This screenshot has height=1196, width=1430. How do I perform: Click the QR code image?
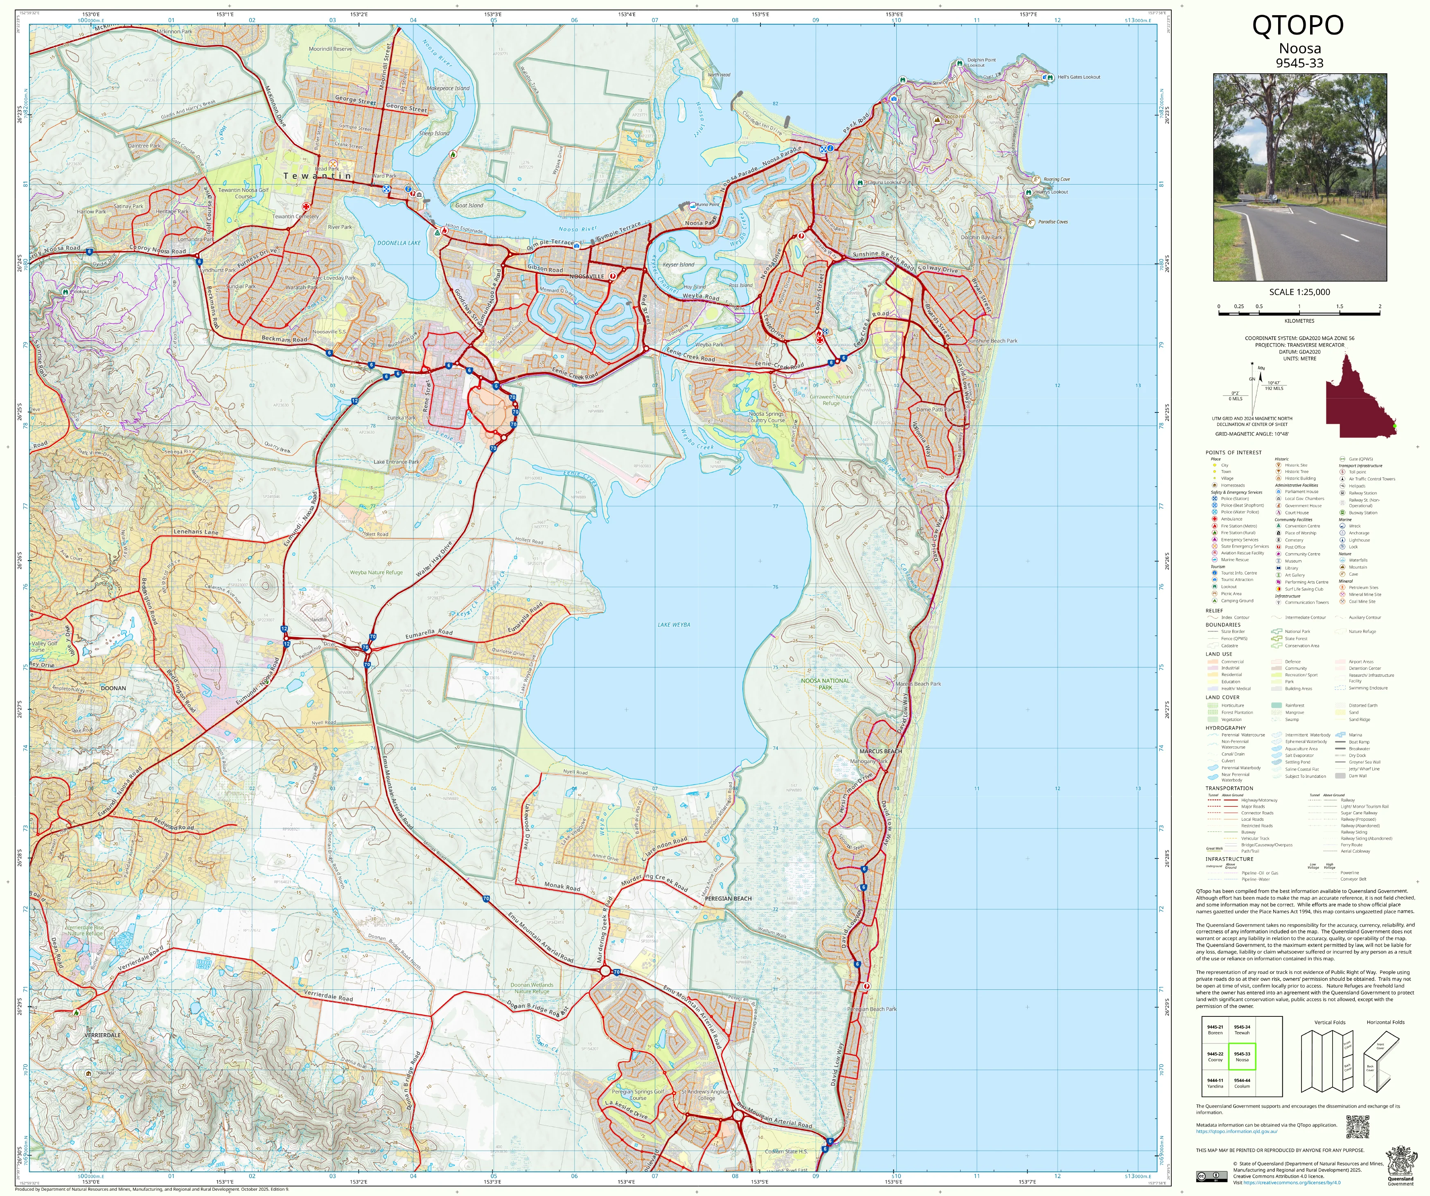[1358, 1127]
